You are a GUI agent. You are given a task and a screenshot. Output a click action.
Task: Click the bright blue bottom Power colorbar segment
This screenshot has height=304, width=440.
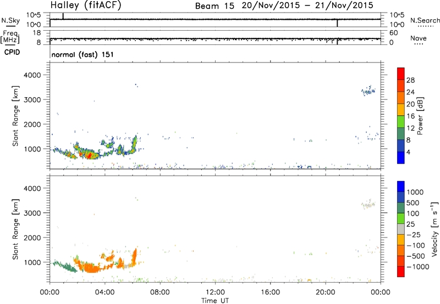click(x=401, y=157)
